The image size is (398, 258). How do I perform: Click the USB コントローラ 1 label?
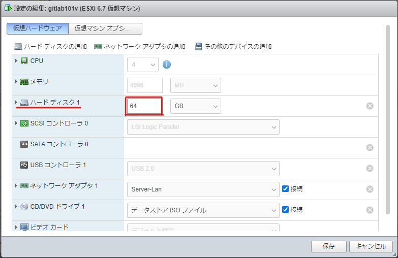coord(58,165)
